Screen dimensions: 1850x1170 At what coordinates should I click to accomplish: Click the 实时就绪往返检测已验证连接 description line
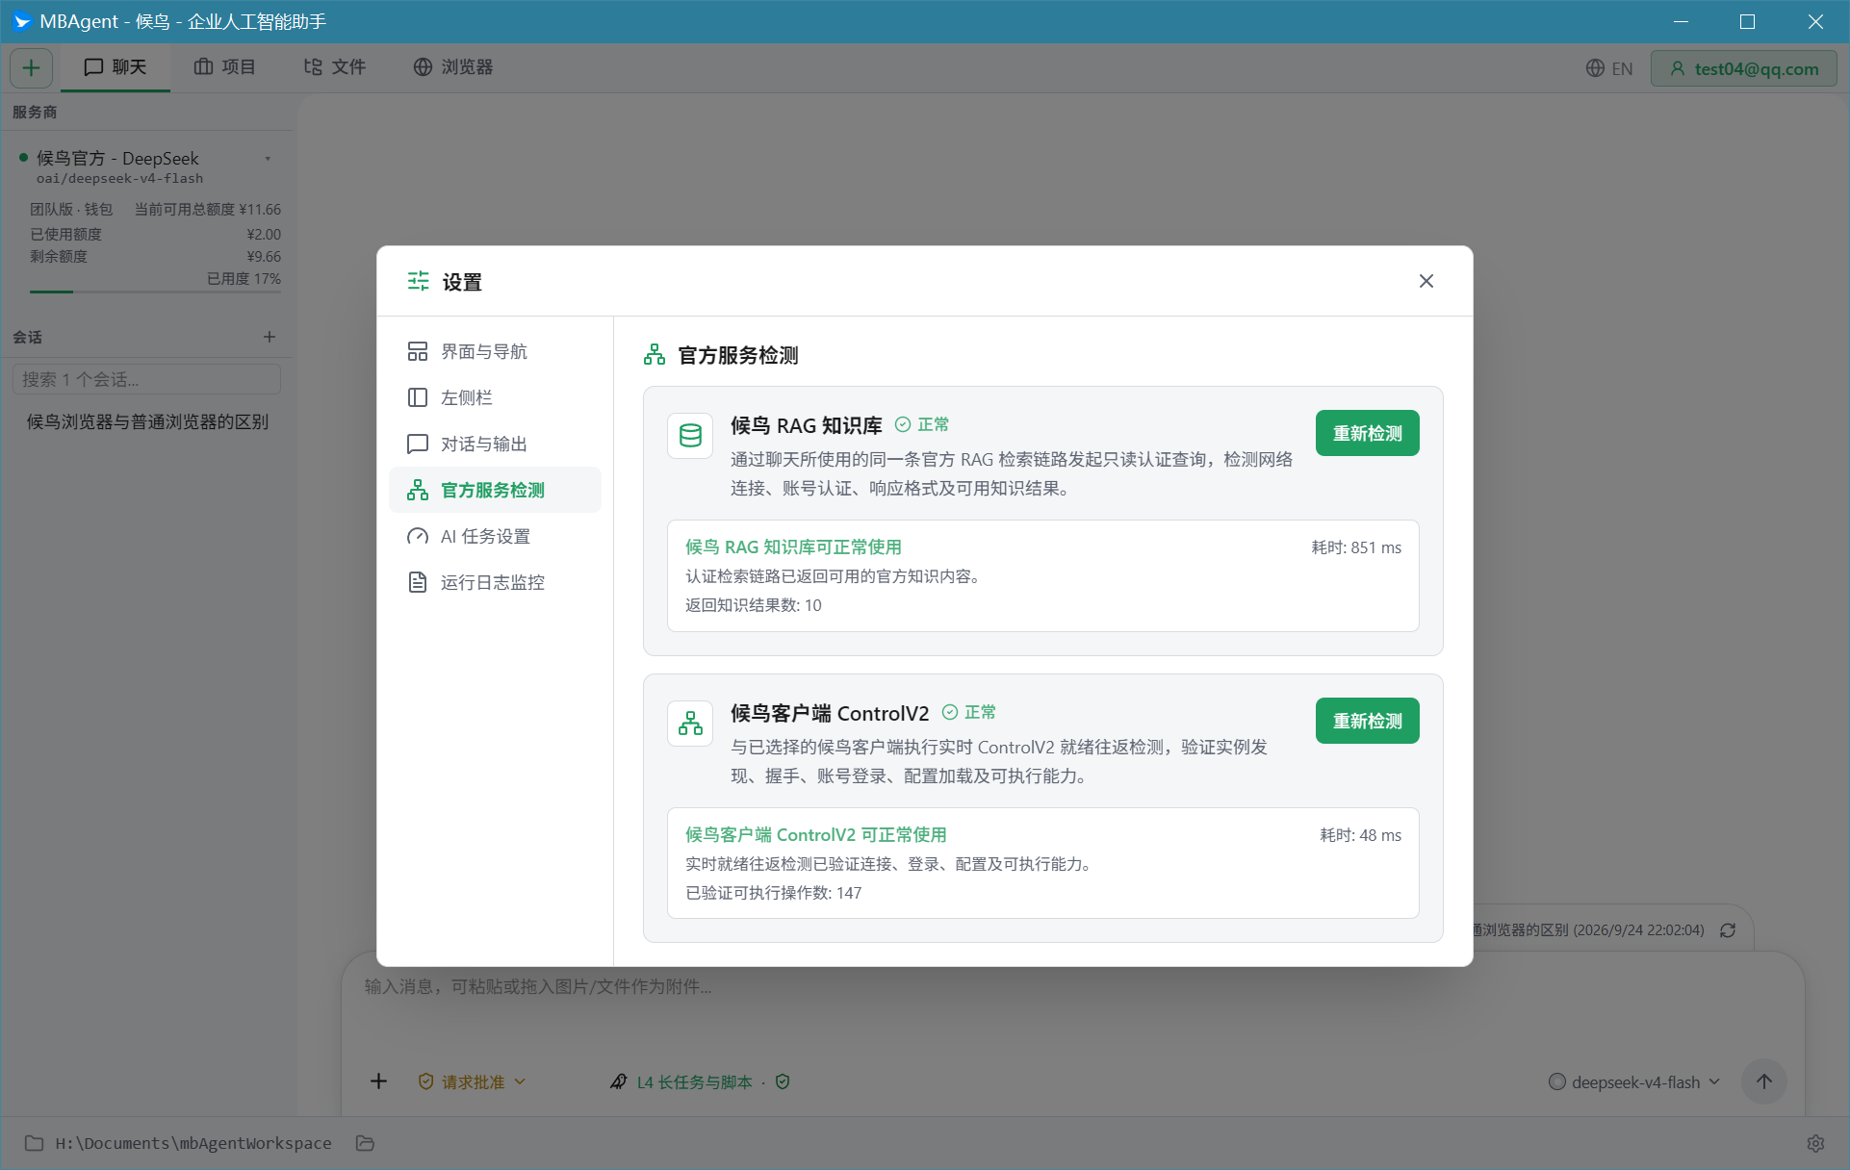click(x=889, y=864)
